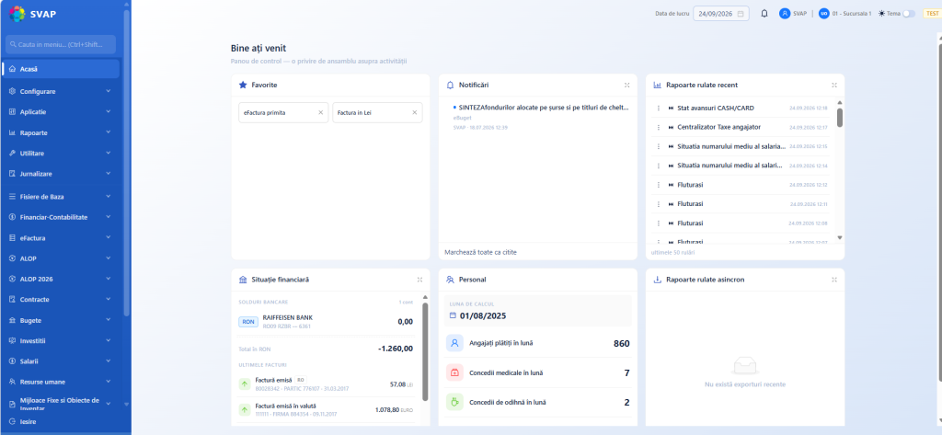Viewport: 942px width, 435px height.
Task: Click the ALOP menu item without year
Action: click(x=60, y=258)
